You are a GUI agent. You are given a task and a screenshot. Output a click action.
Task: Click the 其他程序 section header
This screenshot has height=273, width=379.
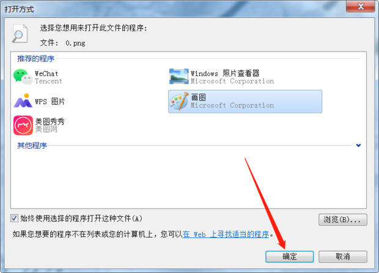click(x=32, y=146)
